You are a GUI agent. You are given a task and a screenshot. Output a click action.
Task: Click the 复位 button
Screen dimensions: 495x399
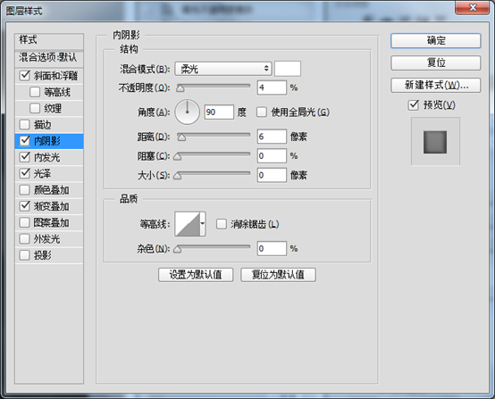[436, 62]
